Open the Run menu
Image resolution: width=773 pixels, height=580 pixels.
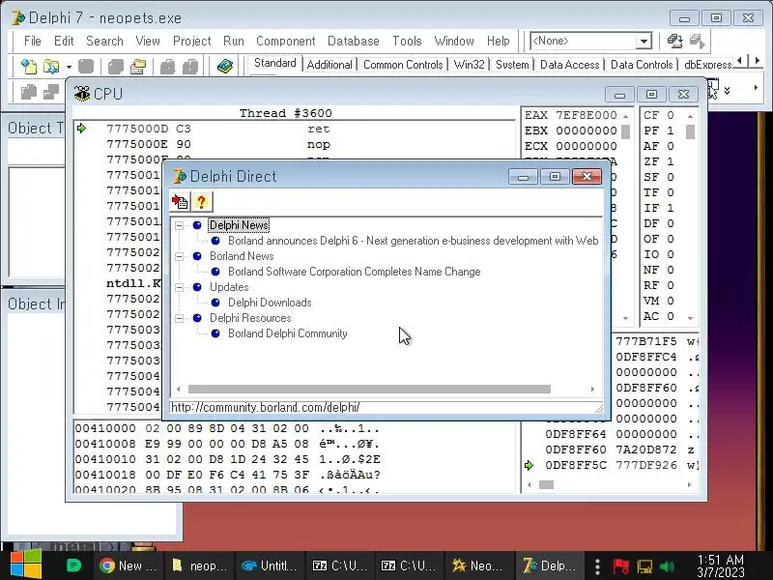pos(234,41)
